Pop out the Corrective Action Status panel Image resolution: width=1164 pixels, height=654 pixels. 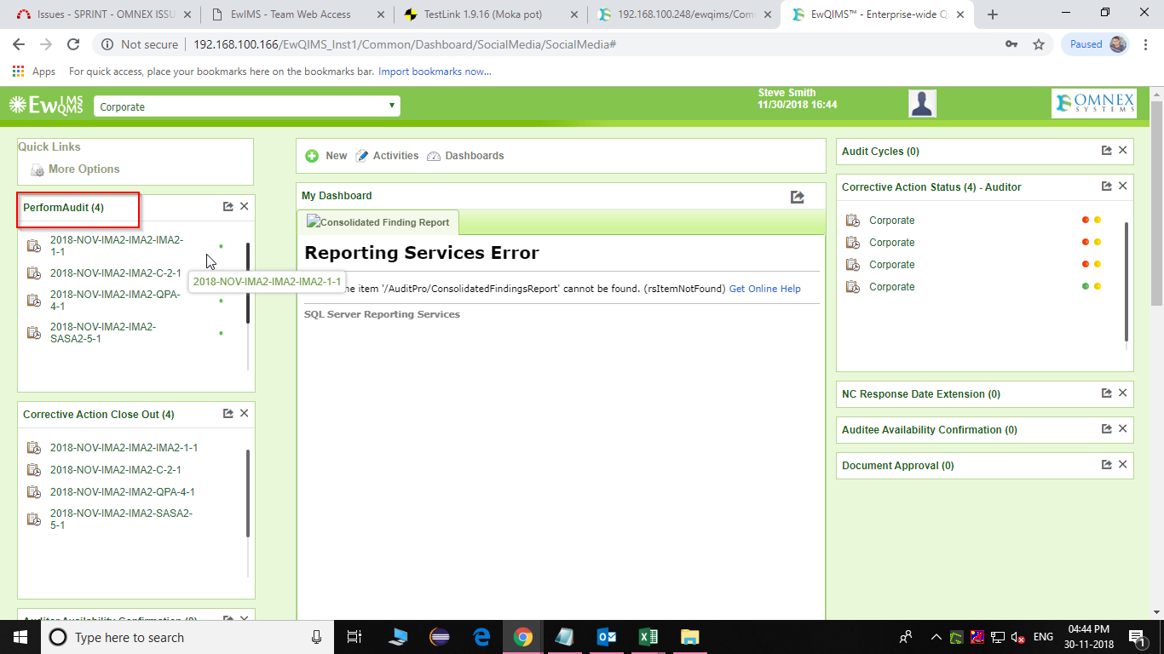[x=1107, y=186]
